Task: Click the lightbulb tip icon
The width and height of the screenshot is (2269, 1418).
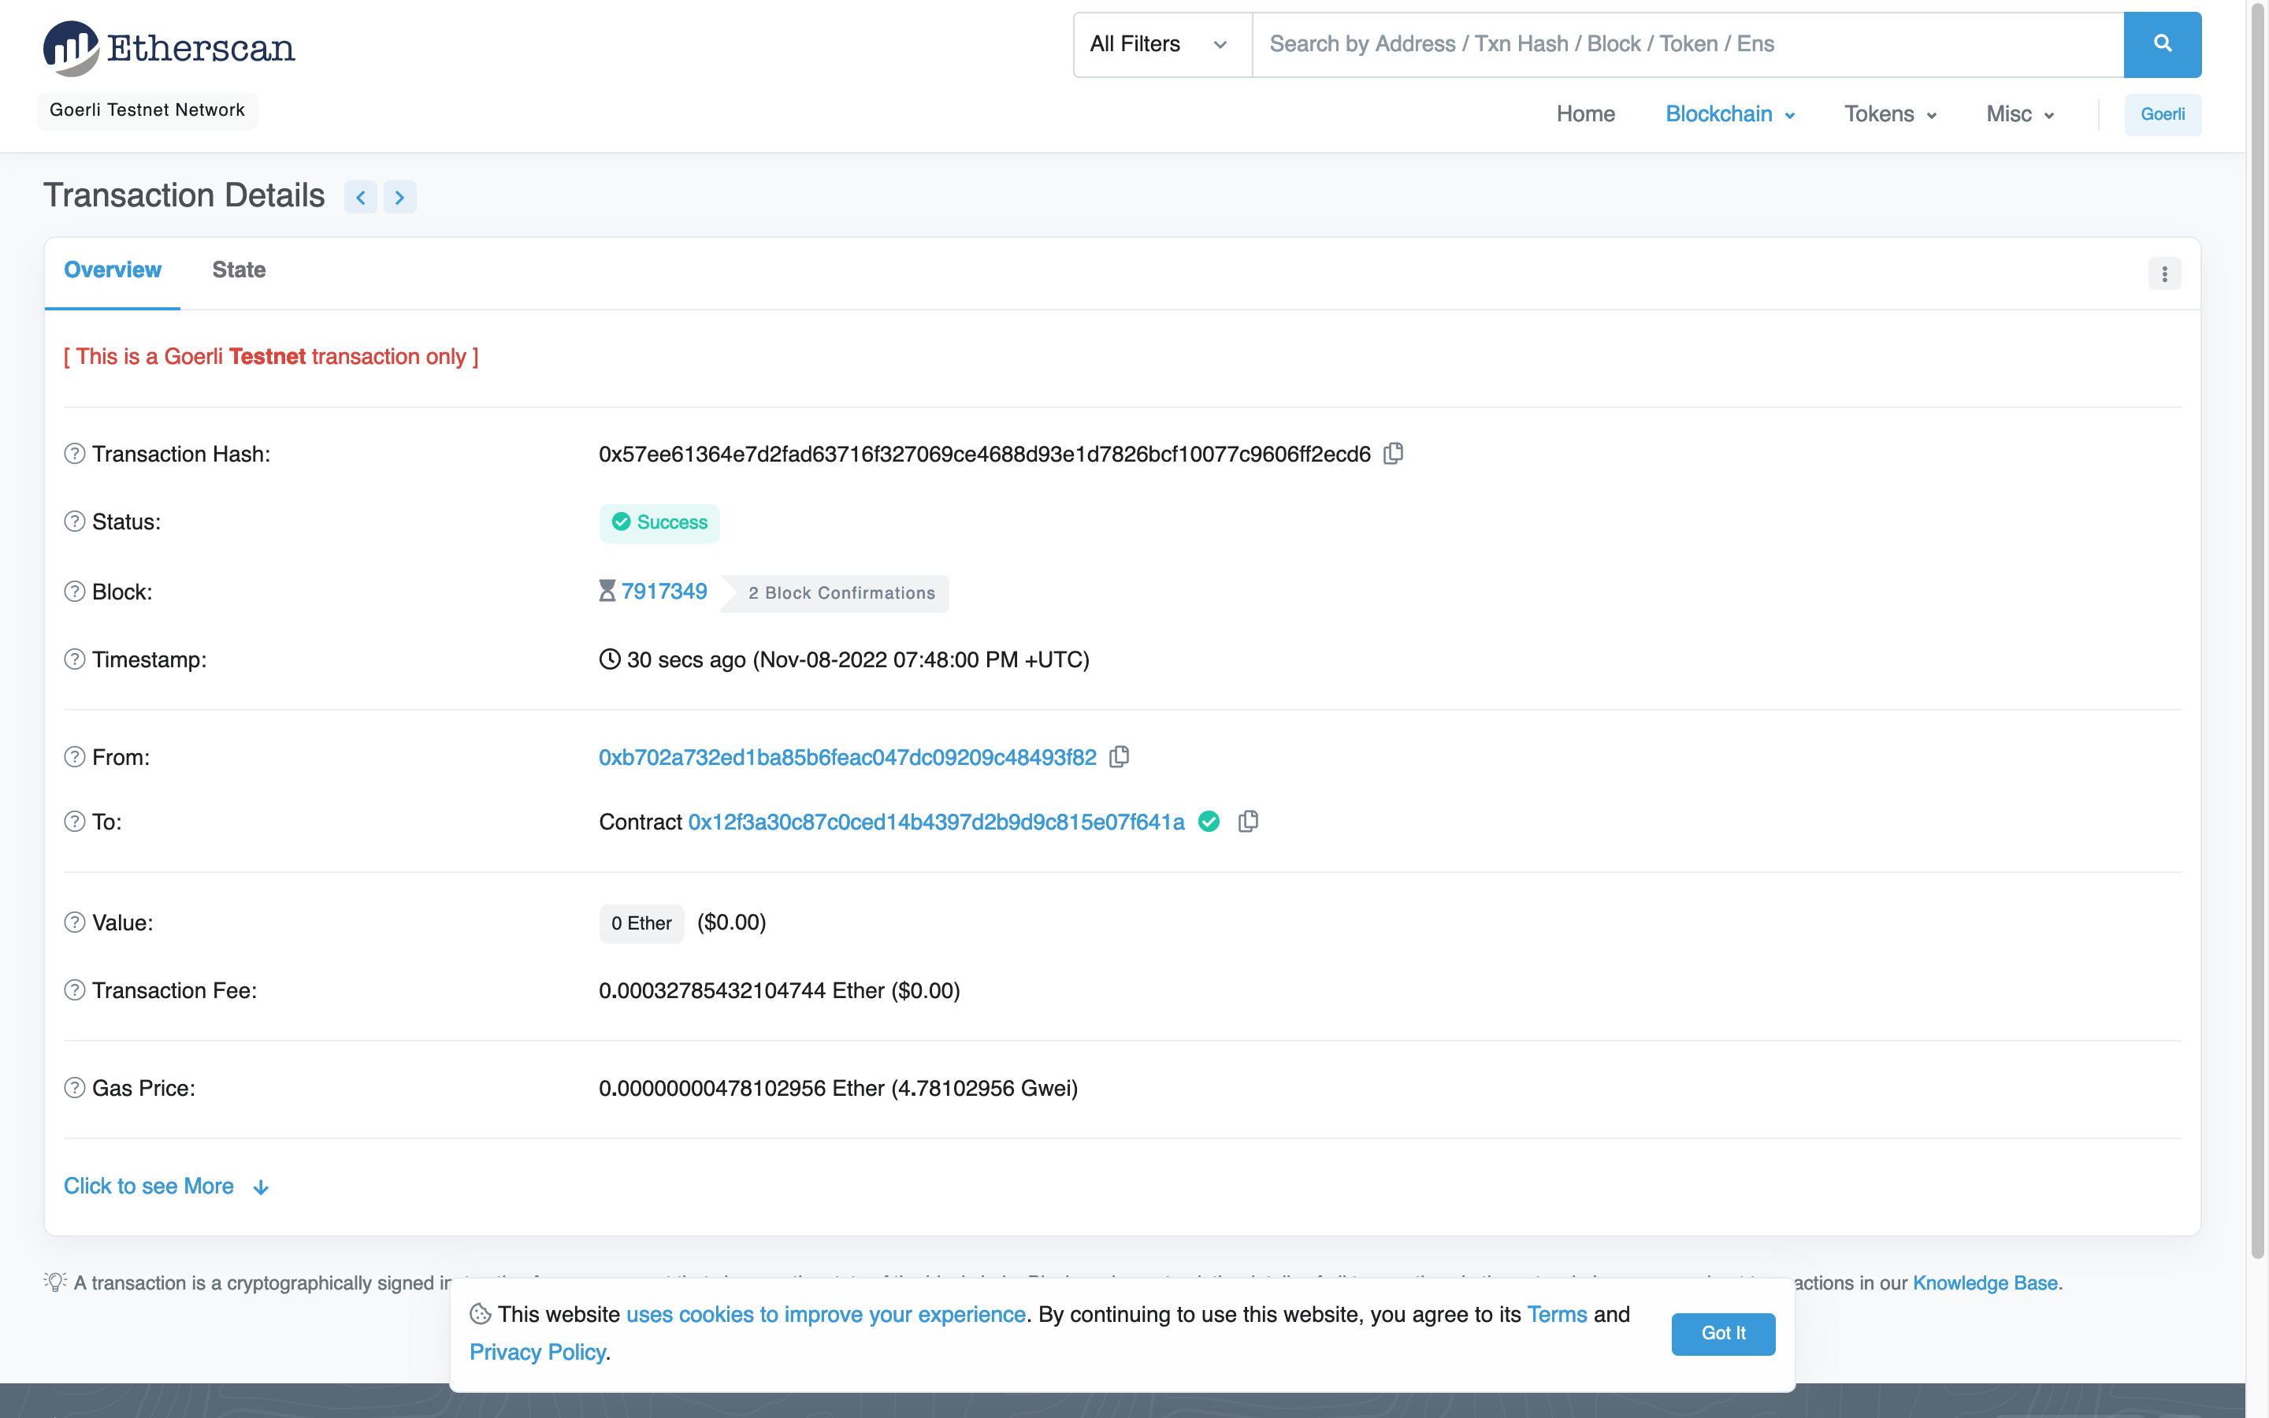Action: pos(55,1282)
